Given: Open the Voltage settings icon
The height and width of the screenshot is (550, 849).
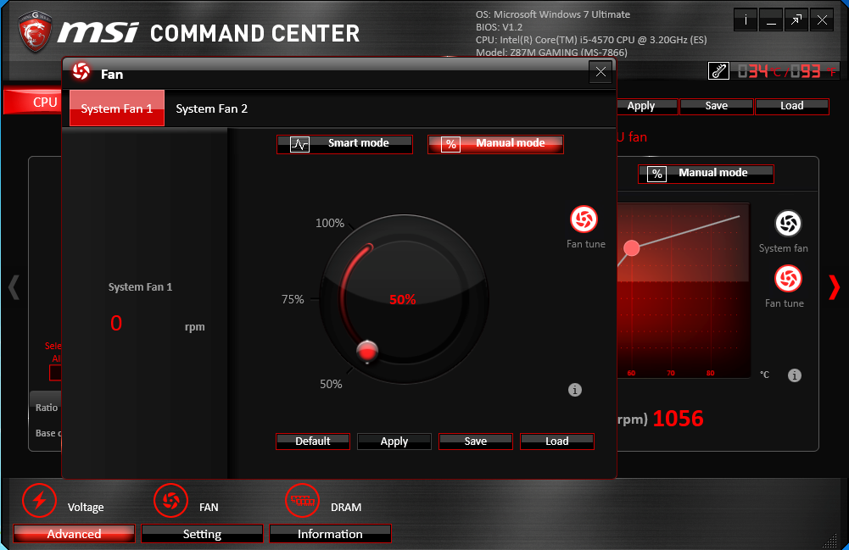Looking at the screenshot, I should tap(40, 500).
